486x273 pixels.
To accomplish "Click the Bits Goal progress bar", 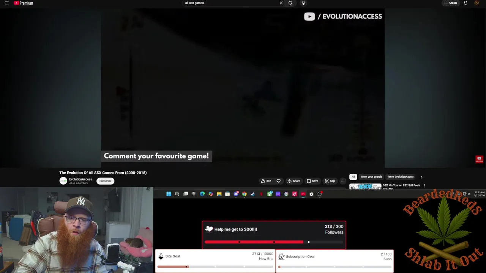I will (215, 267).
